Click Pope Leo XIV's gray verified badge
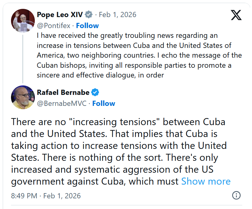The width and height of the screenshot is (252, 209). click(x=89, y=15)
